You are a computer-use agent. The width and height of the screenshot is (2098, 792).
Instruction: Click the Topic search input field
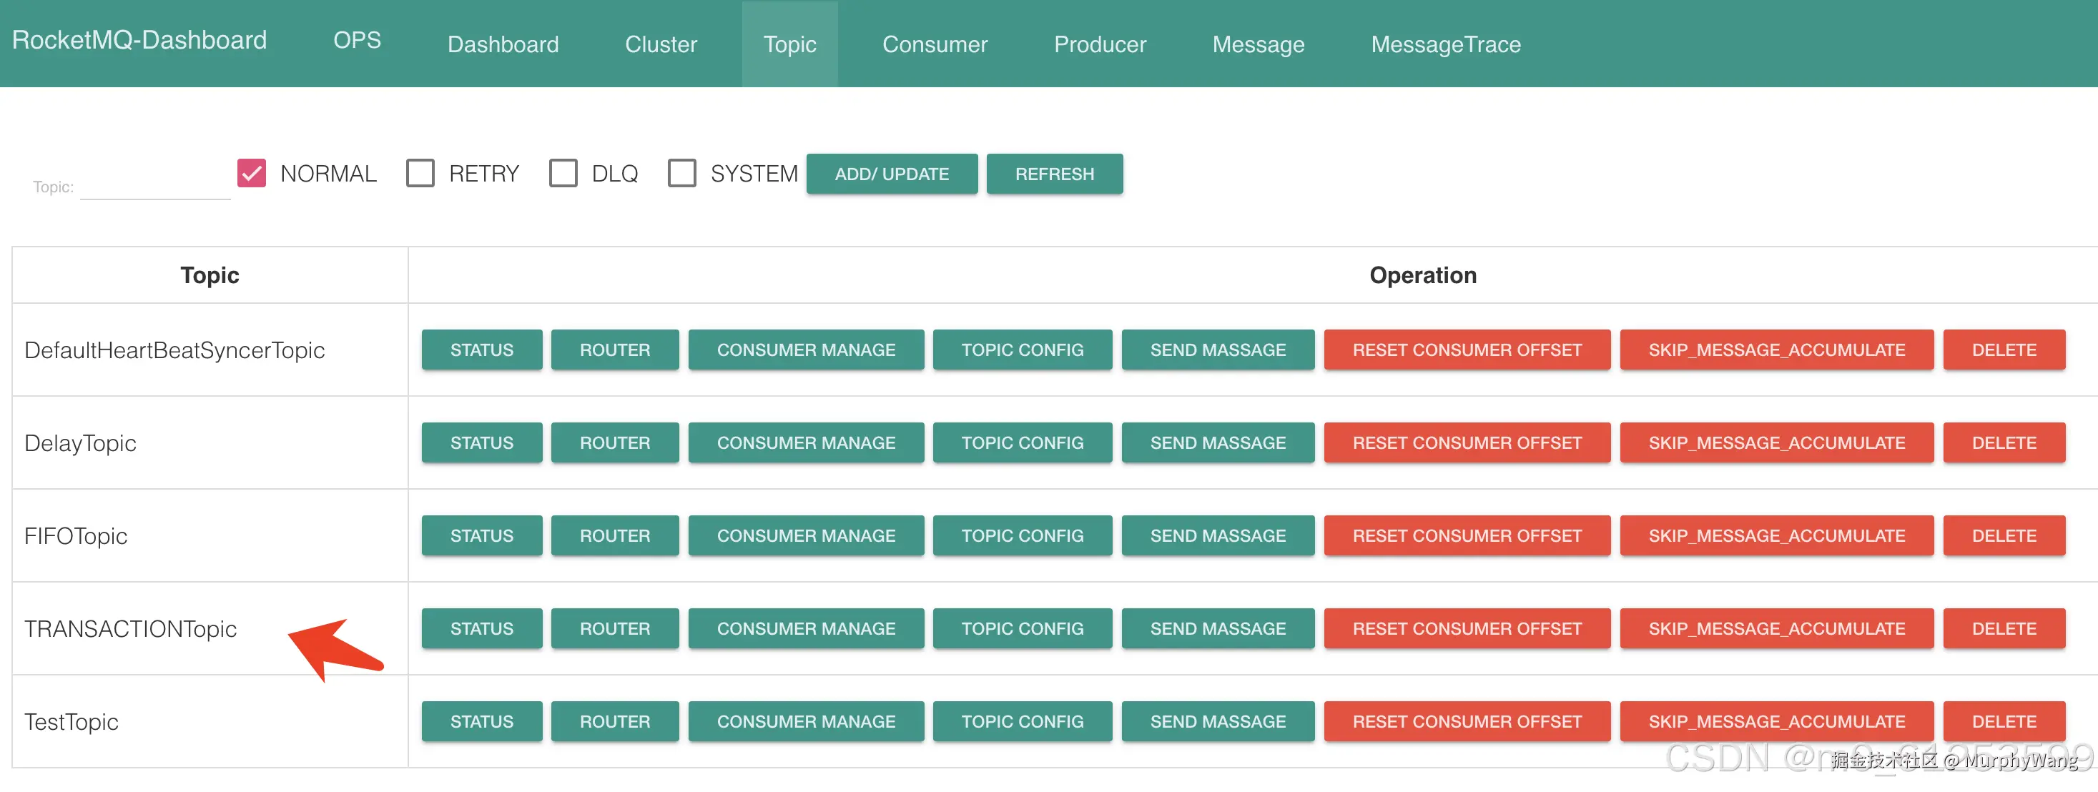click(x=154, y=187)
